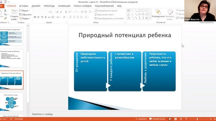
Task: Decrease font size with smaller A icon
Action: click(x=61, y=12)
